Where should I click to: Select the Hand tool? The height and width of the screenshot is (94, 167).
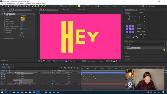pos(9,6)
